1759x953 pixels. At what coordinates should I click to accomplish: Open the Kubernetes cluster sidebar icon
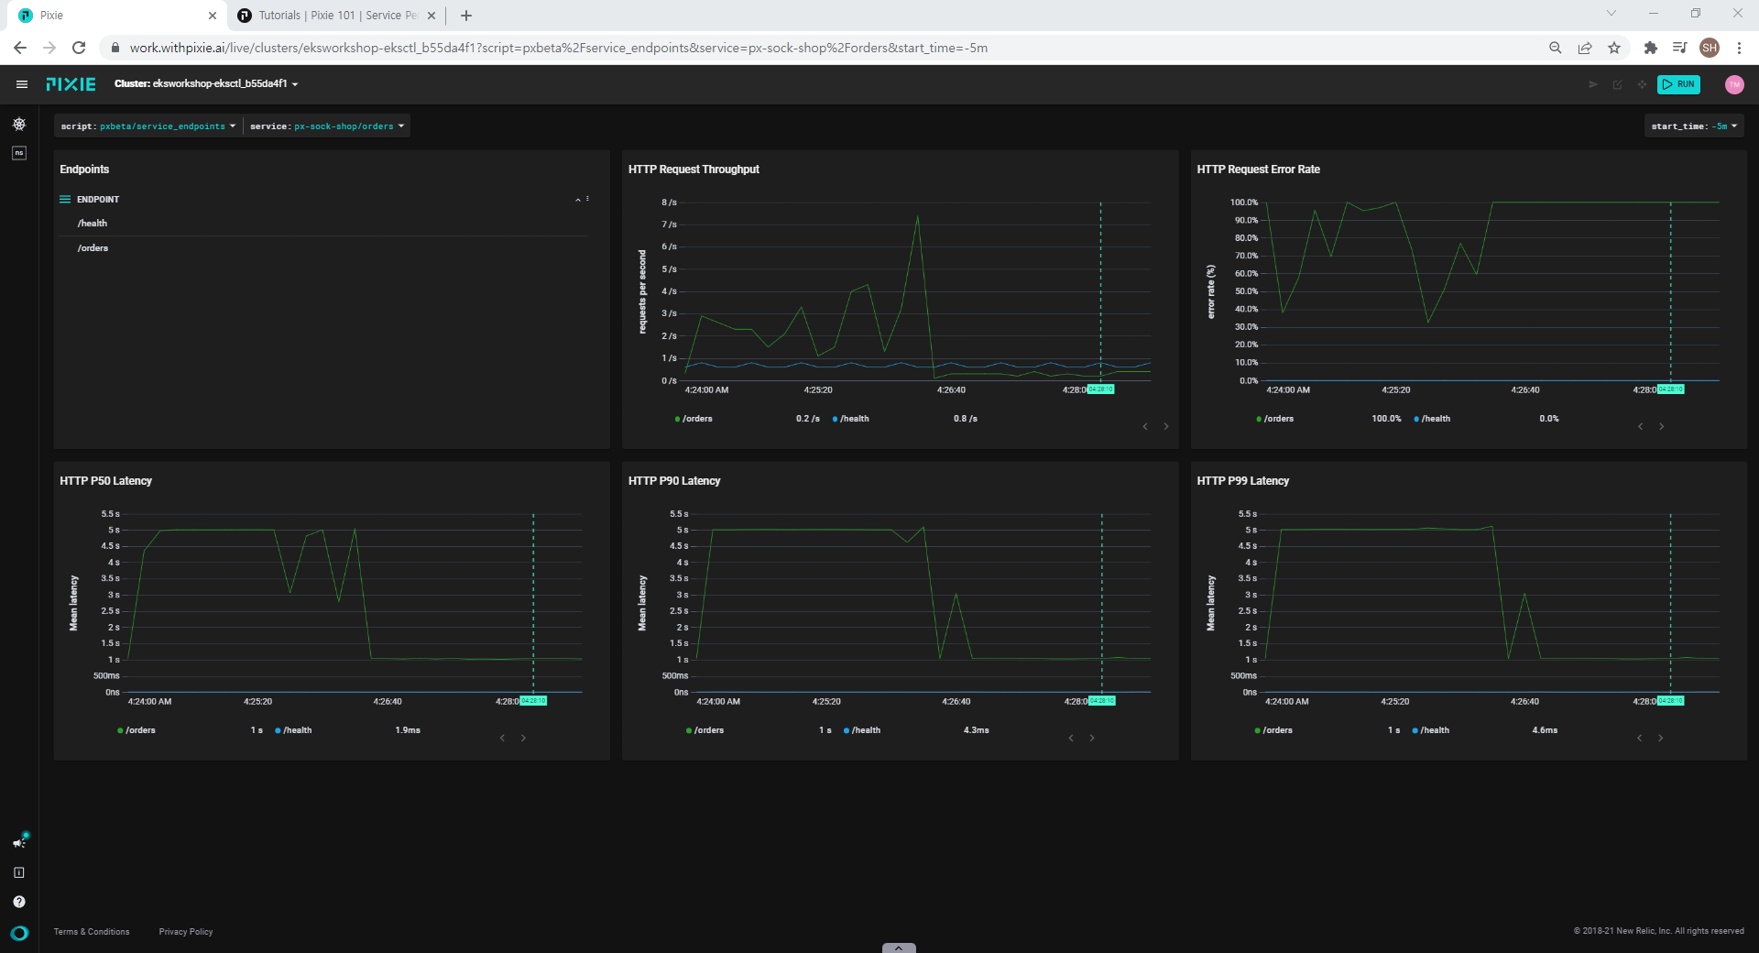tap(19, 124)
